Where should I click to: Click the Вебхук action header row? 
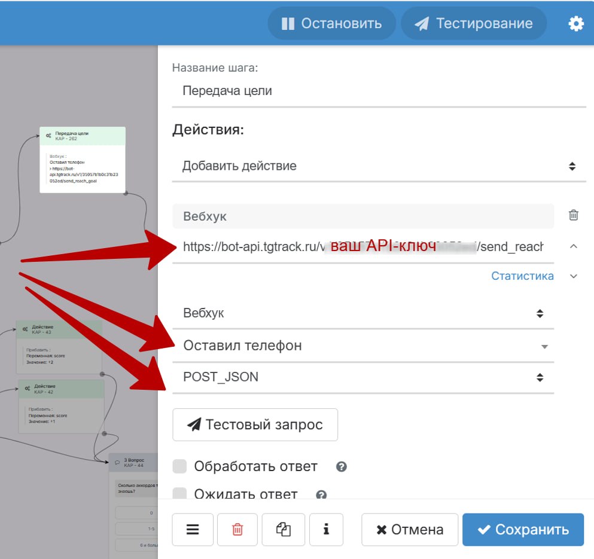coord(363,216)
